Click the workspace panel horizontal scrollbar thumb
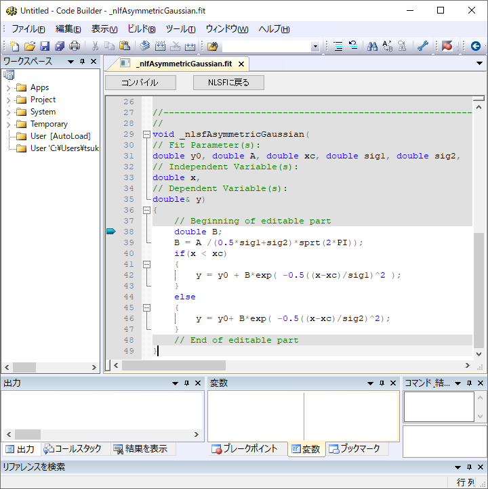The height and width of the screenshot is (489, 488). click(x=24, y=367)
